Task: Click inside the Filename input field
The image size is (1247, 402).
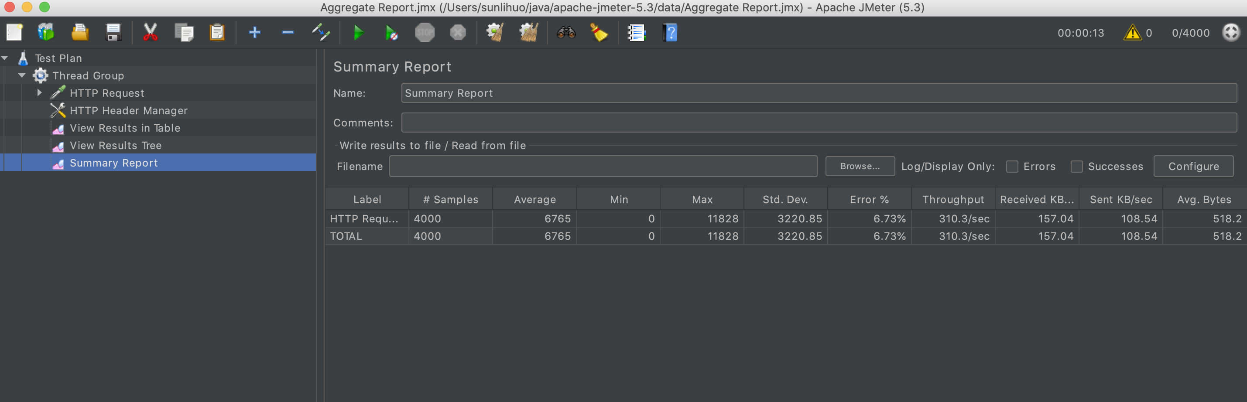Action: click(x=603, y=166)
